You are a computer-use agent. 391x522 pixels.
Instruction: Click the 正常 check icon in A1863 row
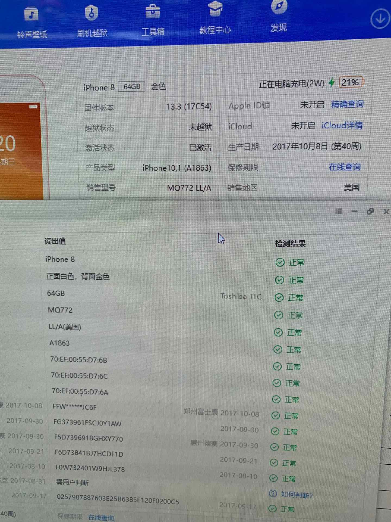(x=278, y=349)
